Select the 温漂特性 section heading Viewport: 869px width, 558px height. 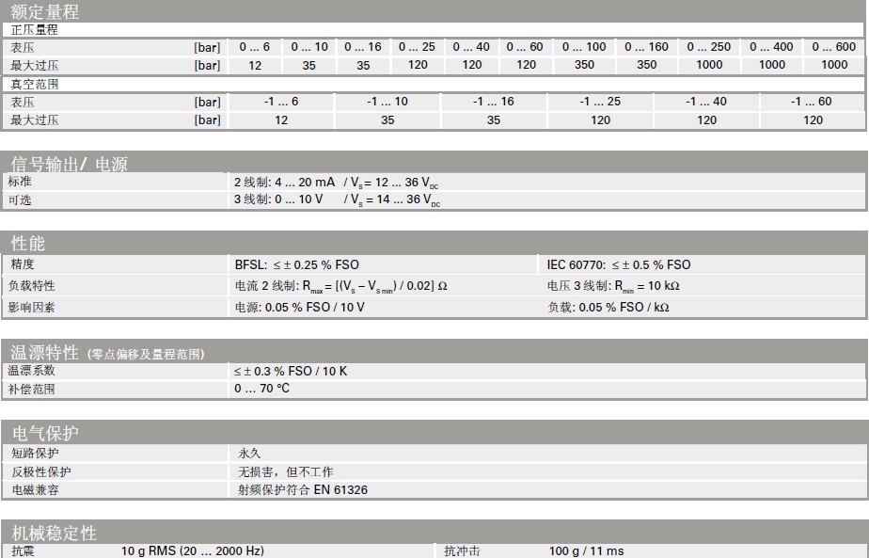44,352
